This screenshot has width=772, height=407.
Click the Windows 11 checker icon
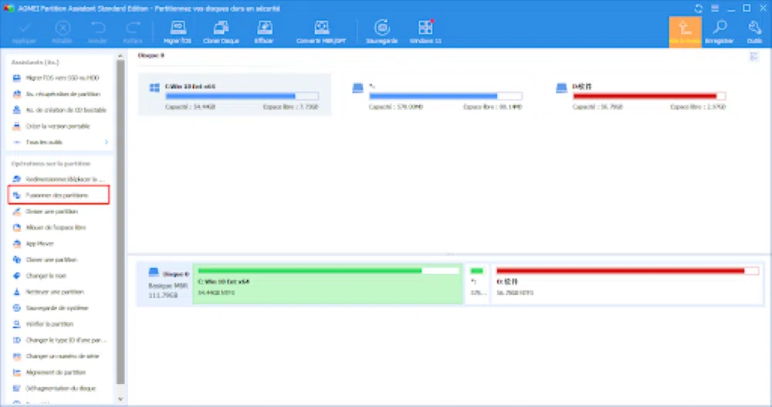tap(425, 32)
